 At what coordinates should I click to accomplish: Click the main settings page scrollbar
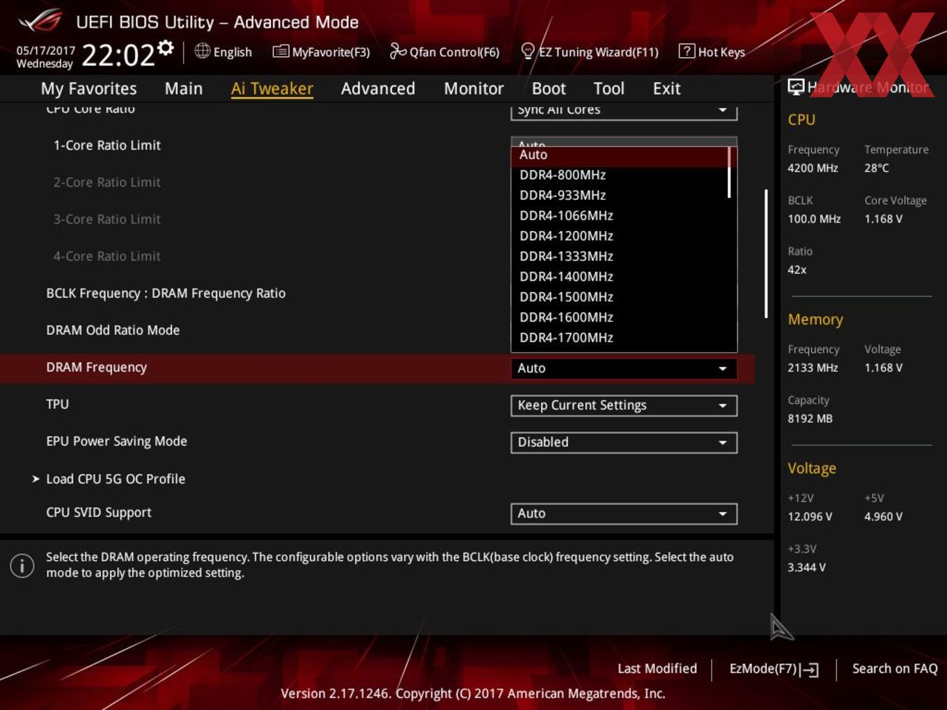(766, 254)
